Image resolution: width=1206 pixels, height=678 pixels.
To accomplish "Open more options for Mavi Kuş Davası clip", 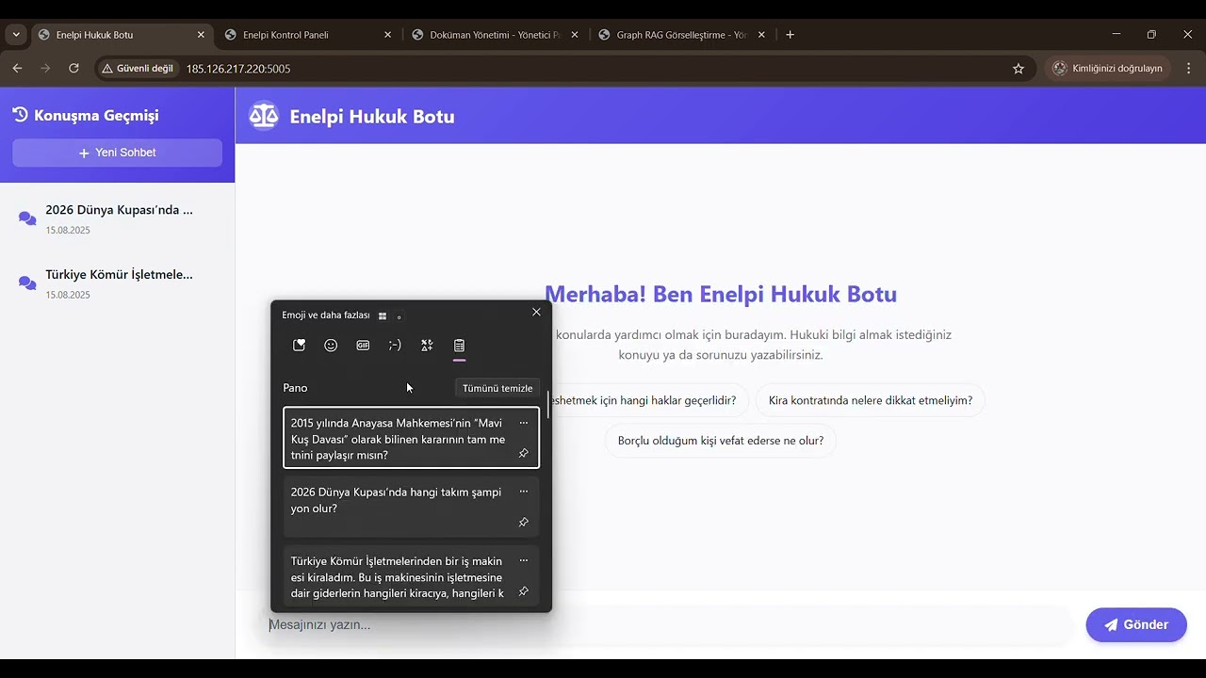I will point(524,423).
